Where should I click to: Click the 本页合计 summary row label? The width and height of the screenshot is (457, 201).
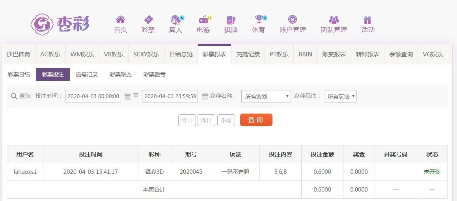(154, 190)
